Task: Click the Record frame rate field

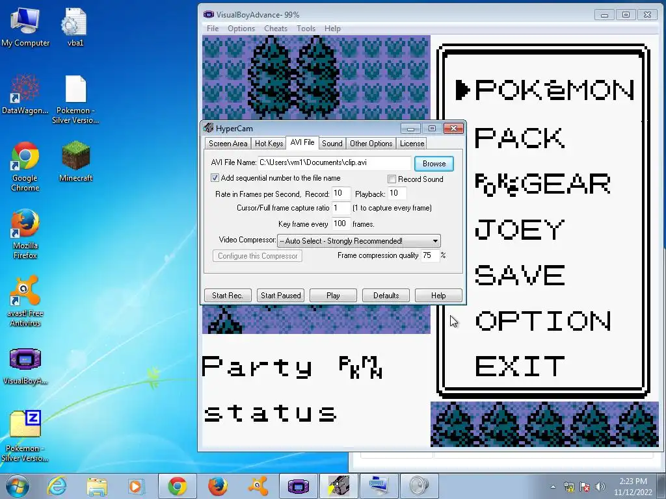Action: point(341,194)
